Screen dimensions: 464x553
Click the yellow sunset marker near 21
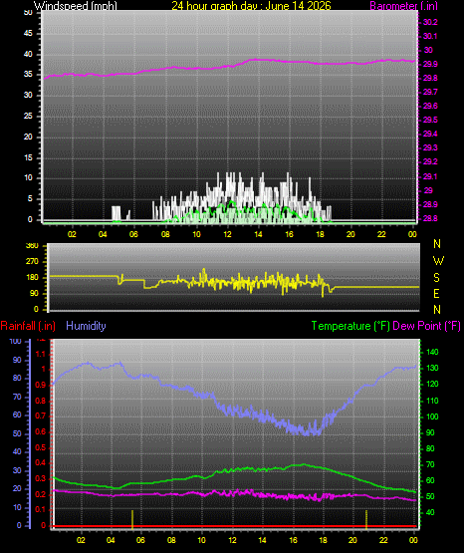366,519
